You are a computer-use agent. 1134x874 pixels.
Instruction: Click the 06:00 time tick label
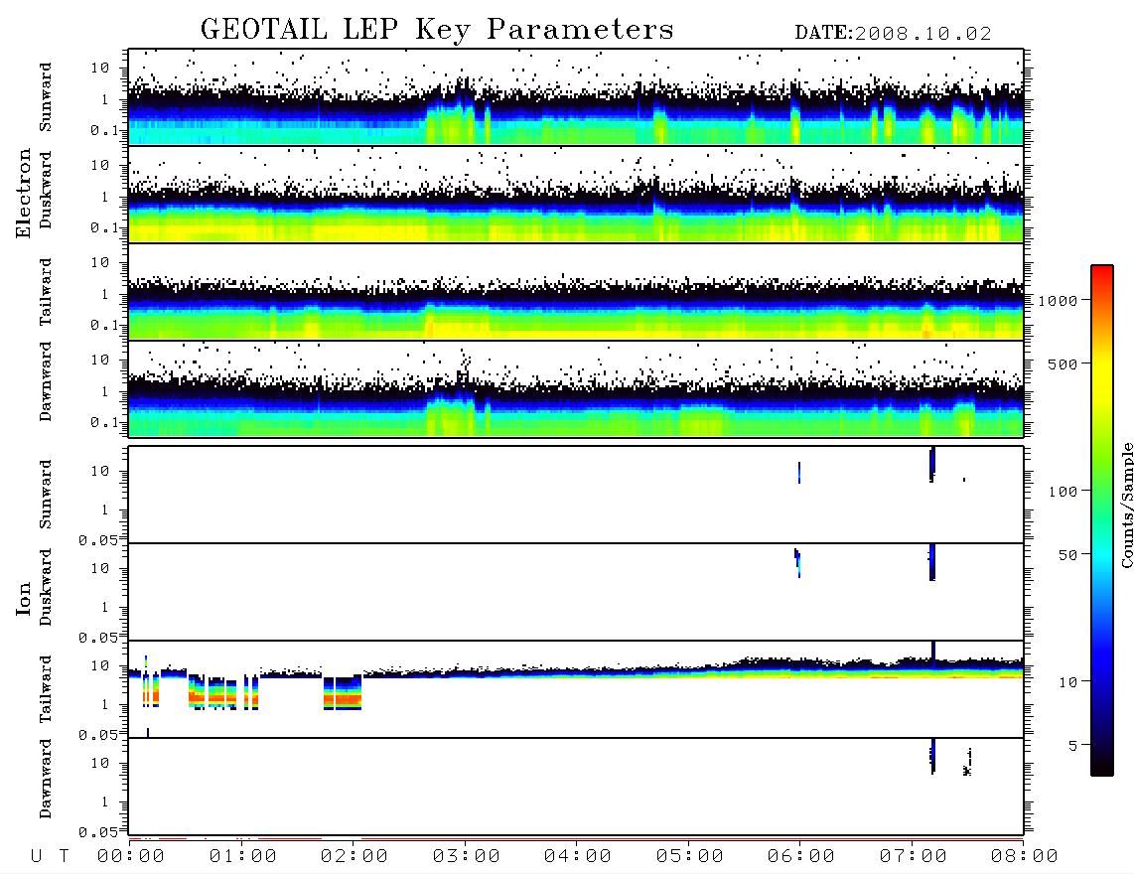point(801,856)
